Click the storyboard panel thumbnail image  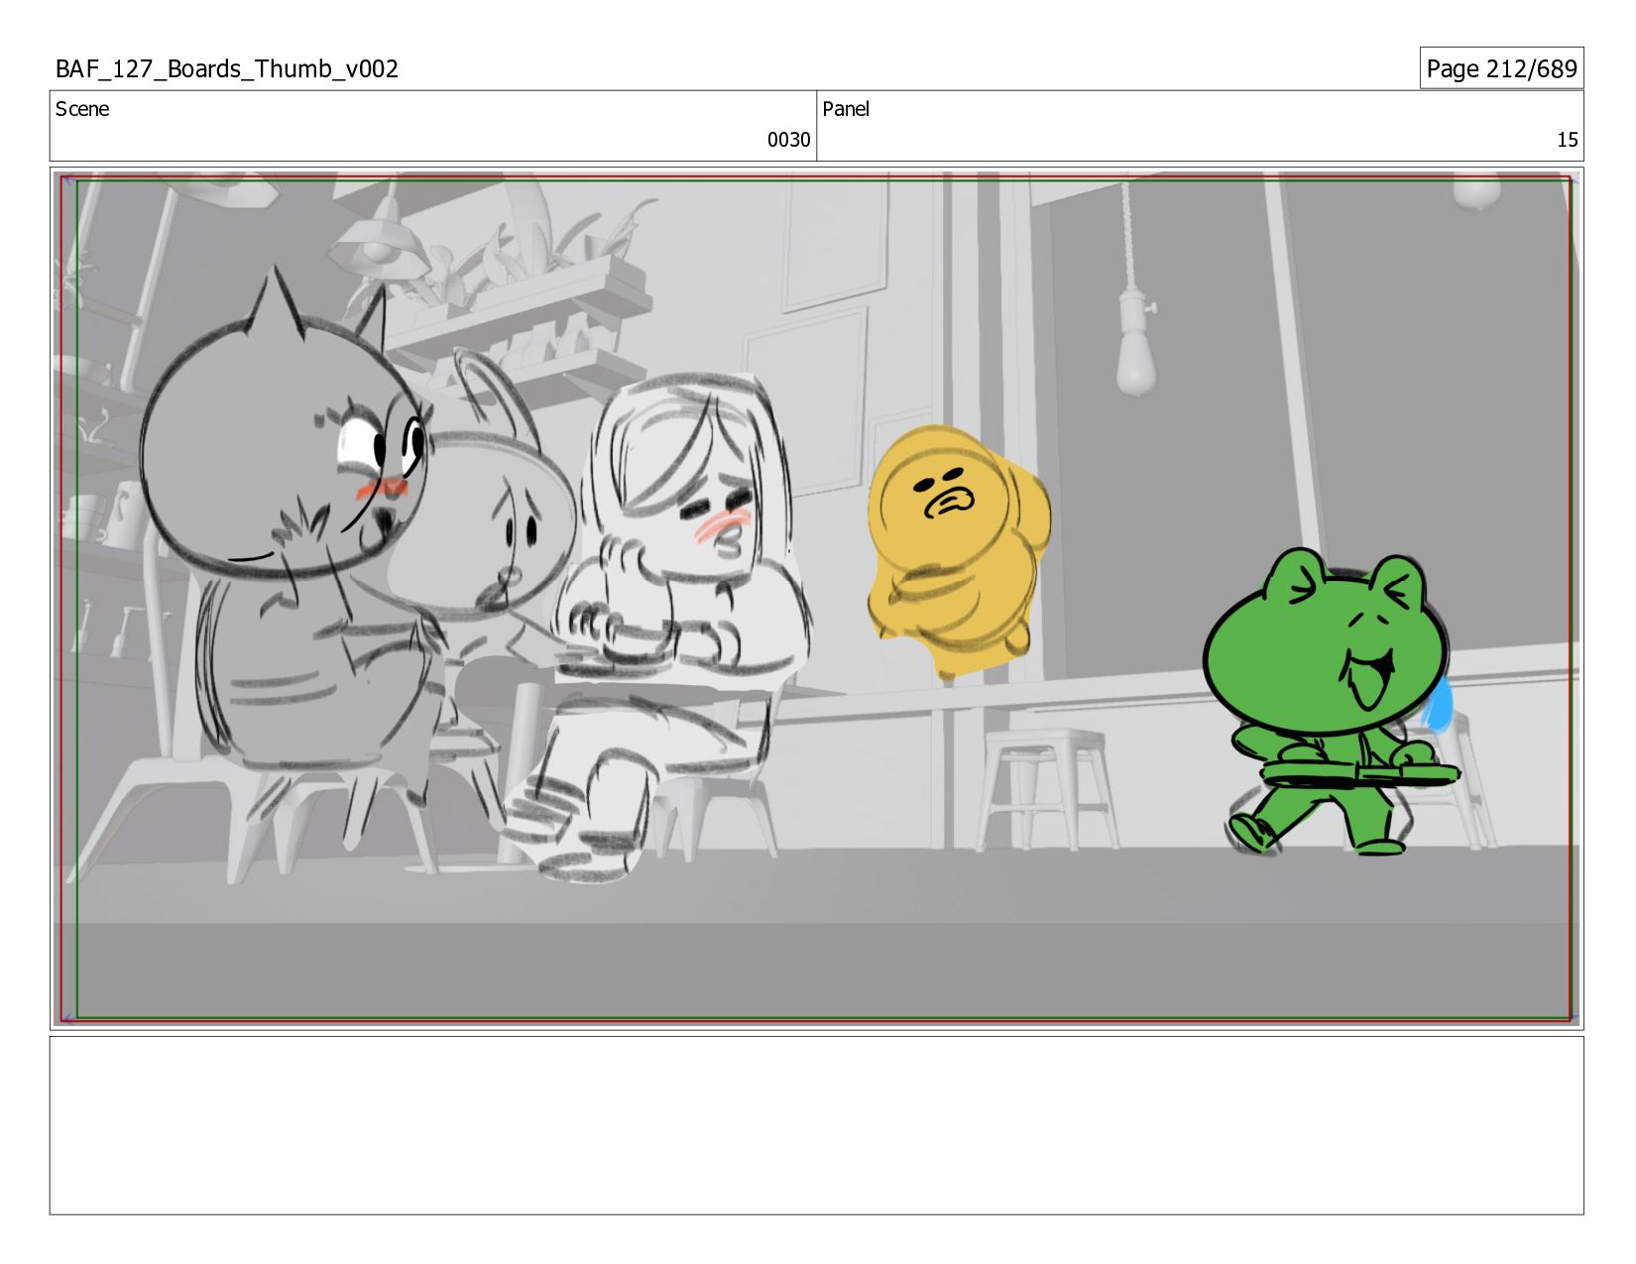[x=816, y=599]
